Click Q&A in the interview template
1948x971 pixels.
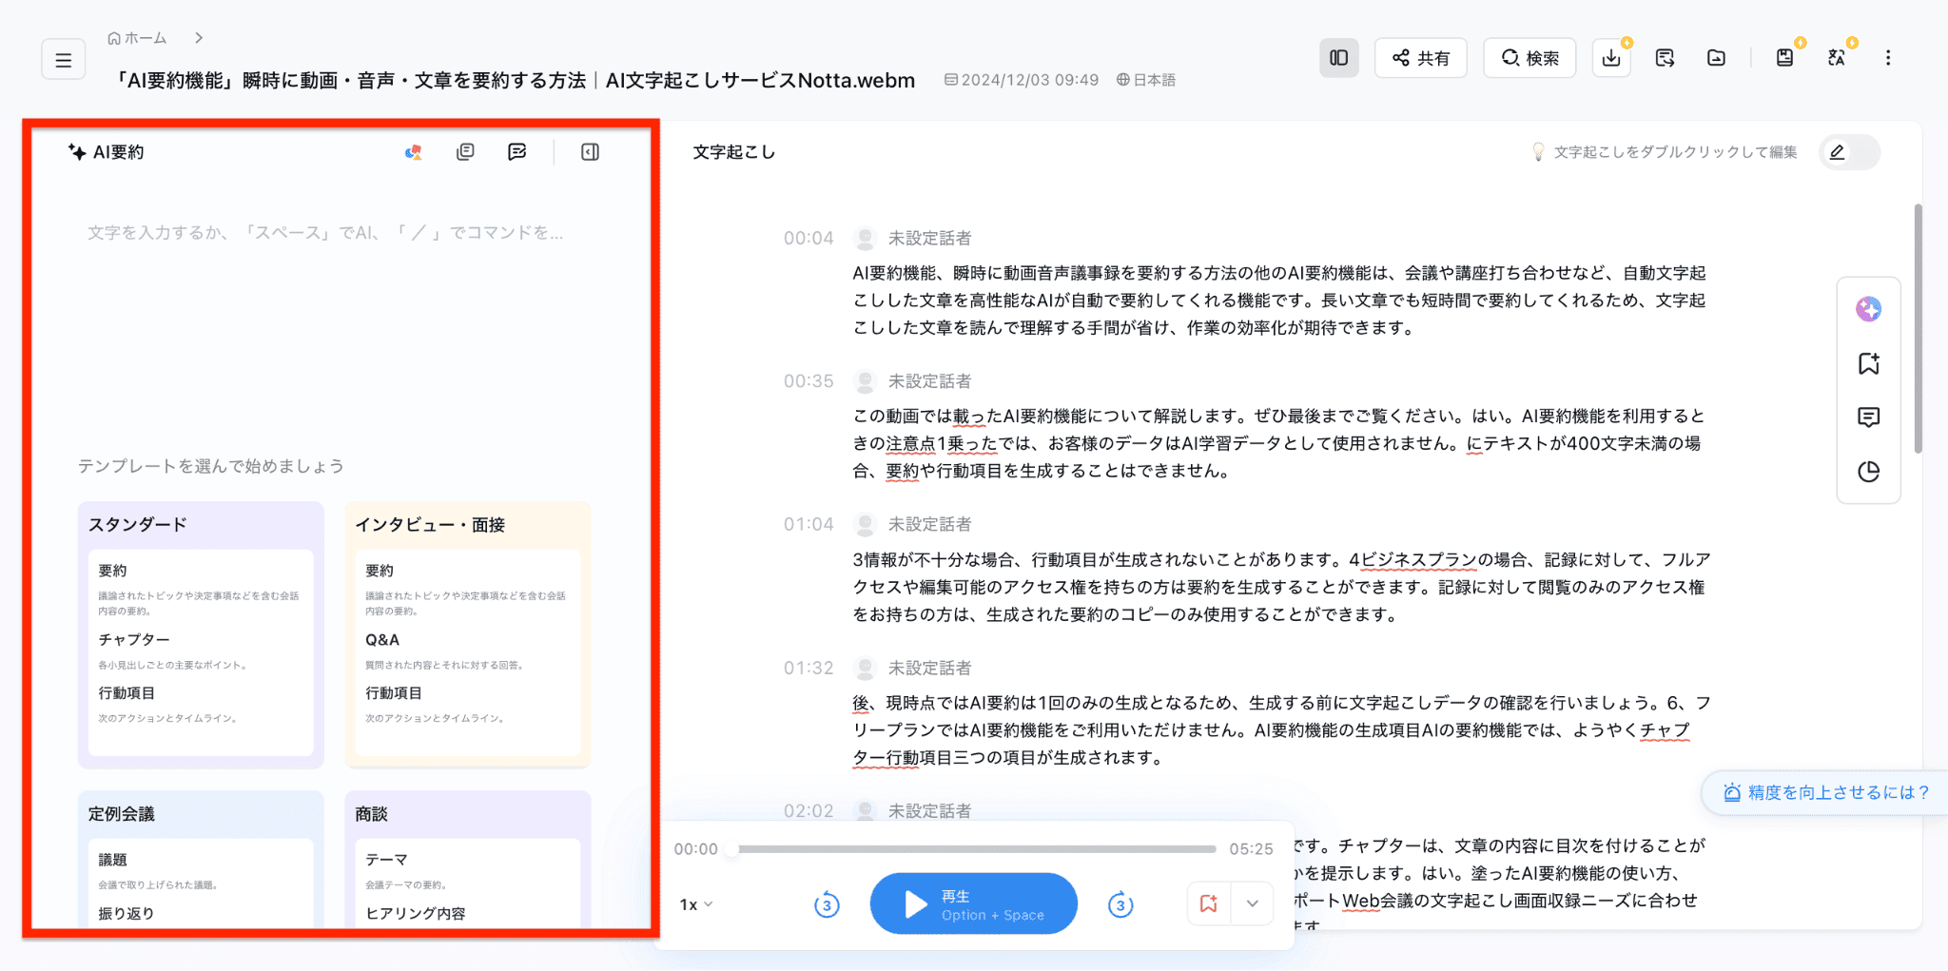(x=382, y=640)
